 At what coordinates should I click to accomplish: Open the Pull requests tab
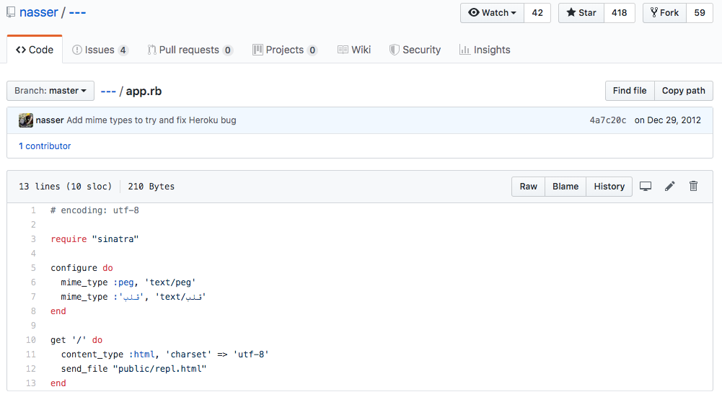(190, 50)
